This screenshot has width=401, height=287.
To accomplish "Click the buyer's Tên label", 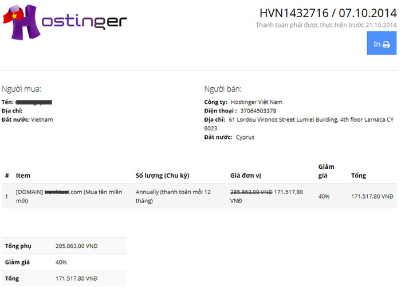I will click(7, 102).
